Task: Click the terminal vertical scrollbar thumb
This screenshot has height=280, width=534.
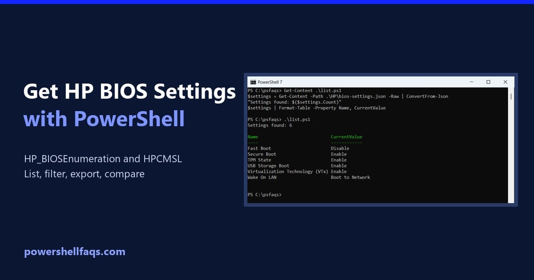Action: coord(511,96)
